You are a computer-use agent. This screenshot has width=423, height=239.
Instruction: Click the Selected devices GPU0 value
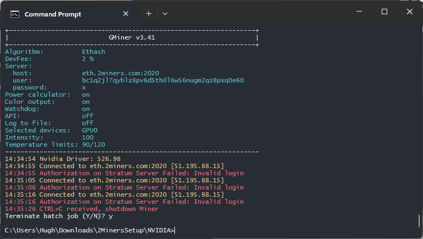[90, 130]
